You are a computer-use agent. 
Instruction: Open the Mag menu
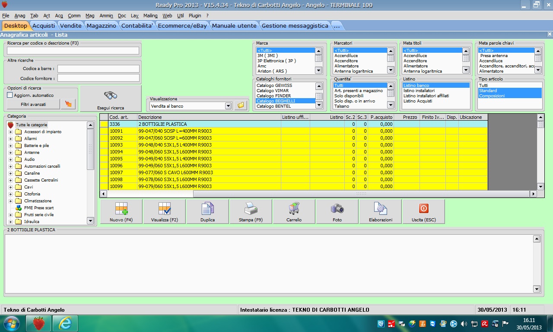pos(90,16)
